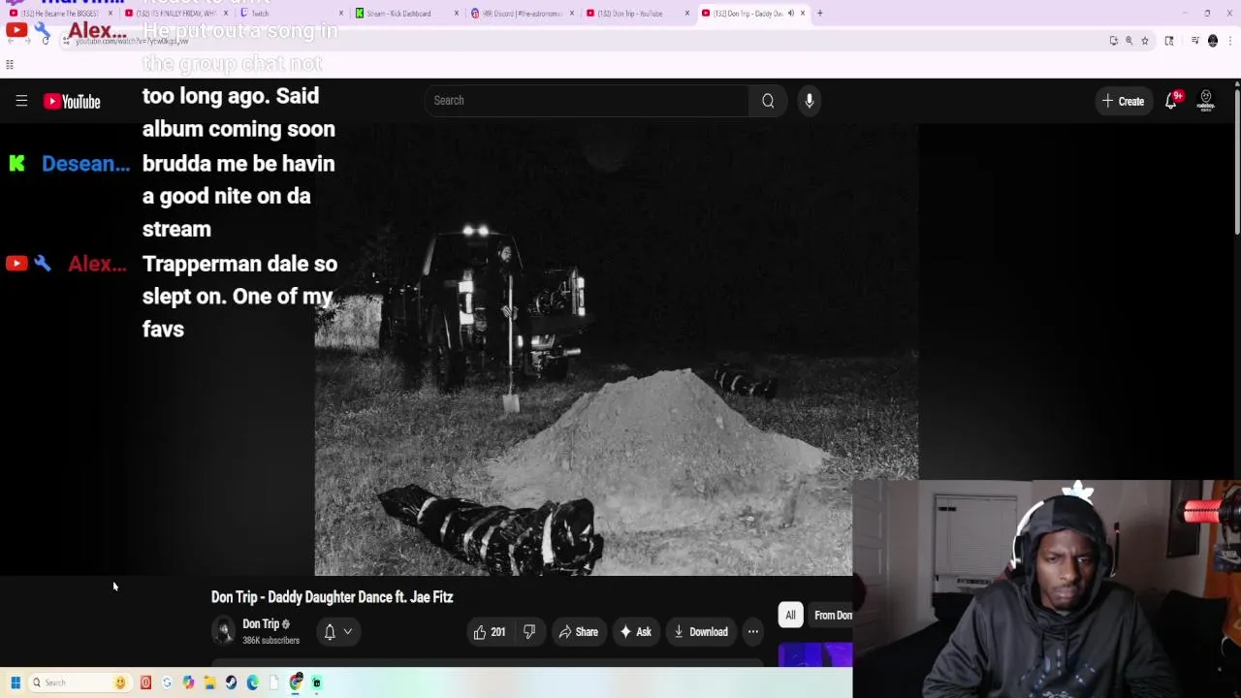Click the zoom magnifier icon in address bar

(1129, 41)
